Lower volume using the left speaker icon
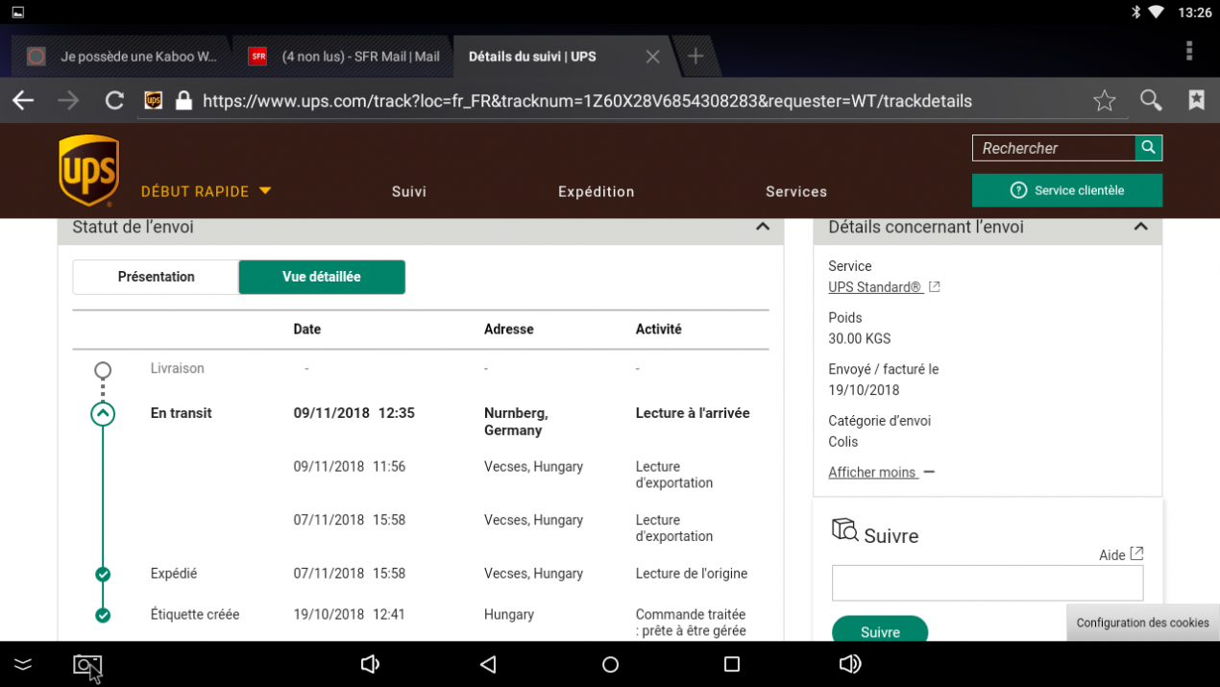Image resolution: width=1220 pixels, height=687 pixels. (370, 664)
